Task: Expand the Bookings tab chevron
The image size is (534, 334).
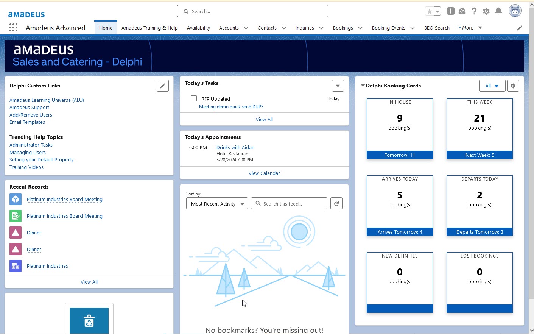Action: coord(360,28)
